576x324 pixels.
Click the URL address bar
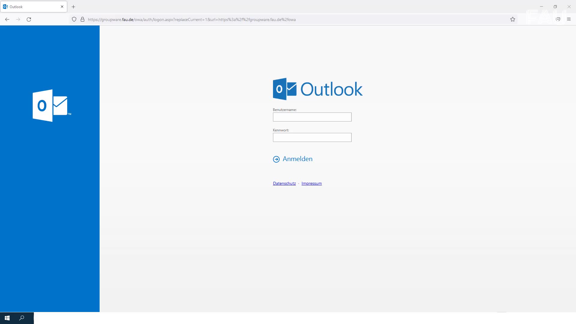point(270,19)
